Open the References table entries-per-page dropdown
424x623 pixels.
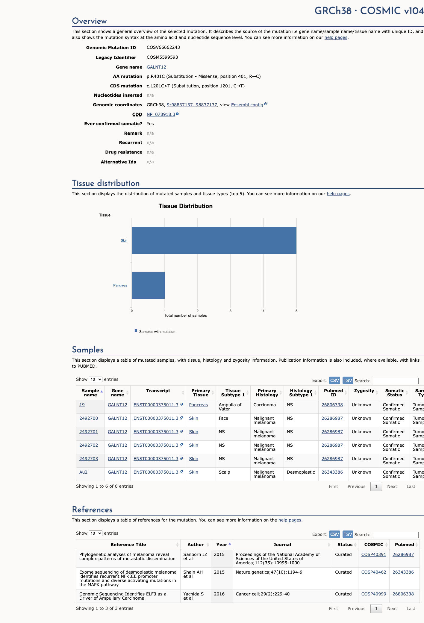coord(96,533)
